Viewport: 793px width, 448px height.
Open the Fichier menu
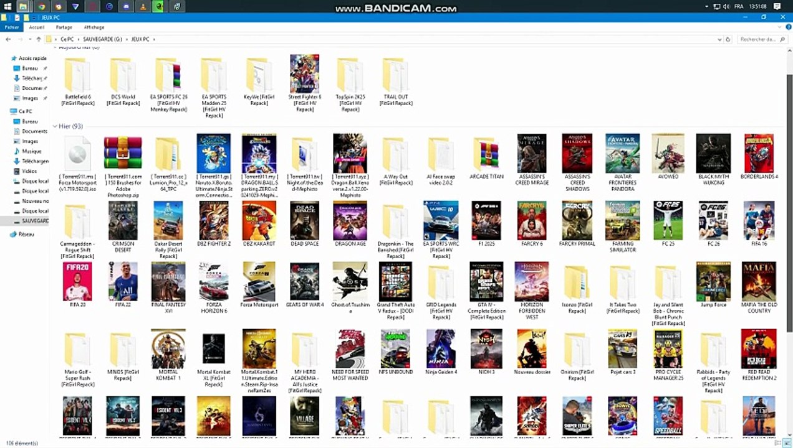click(x=12, y=27)
